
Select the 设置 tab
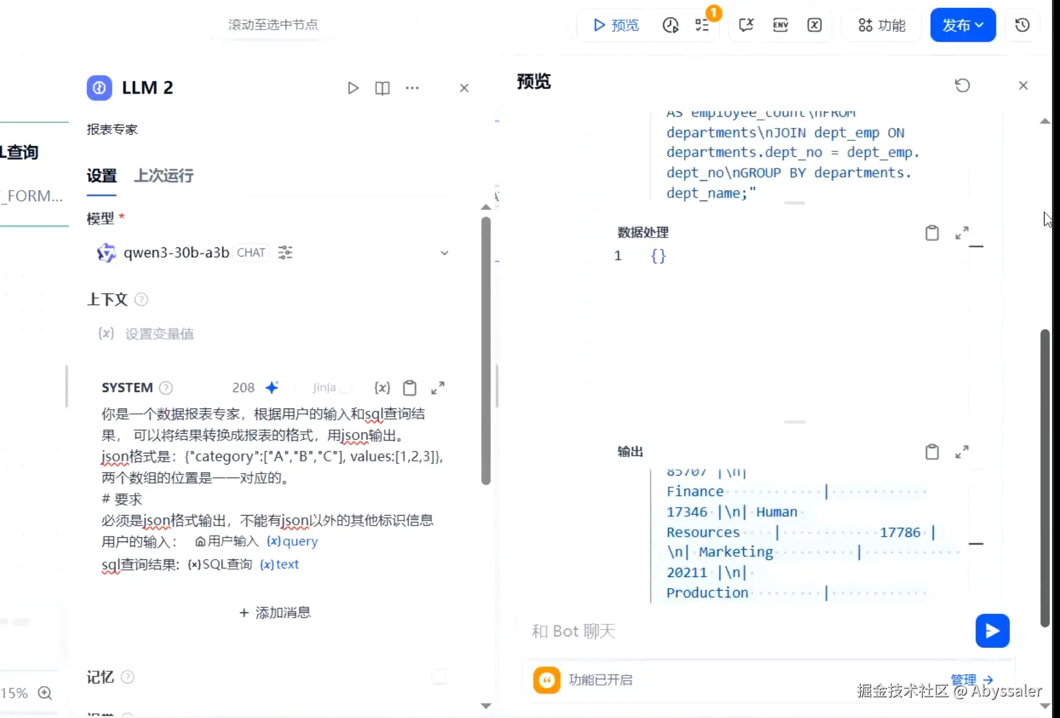click(101, 176)
